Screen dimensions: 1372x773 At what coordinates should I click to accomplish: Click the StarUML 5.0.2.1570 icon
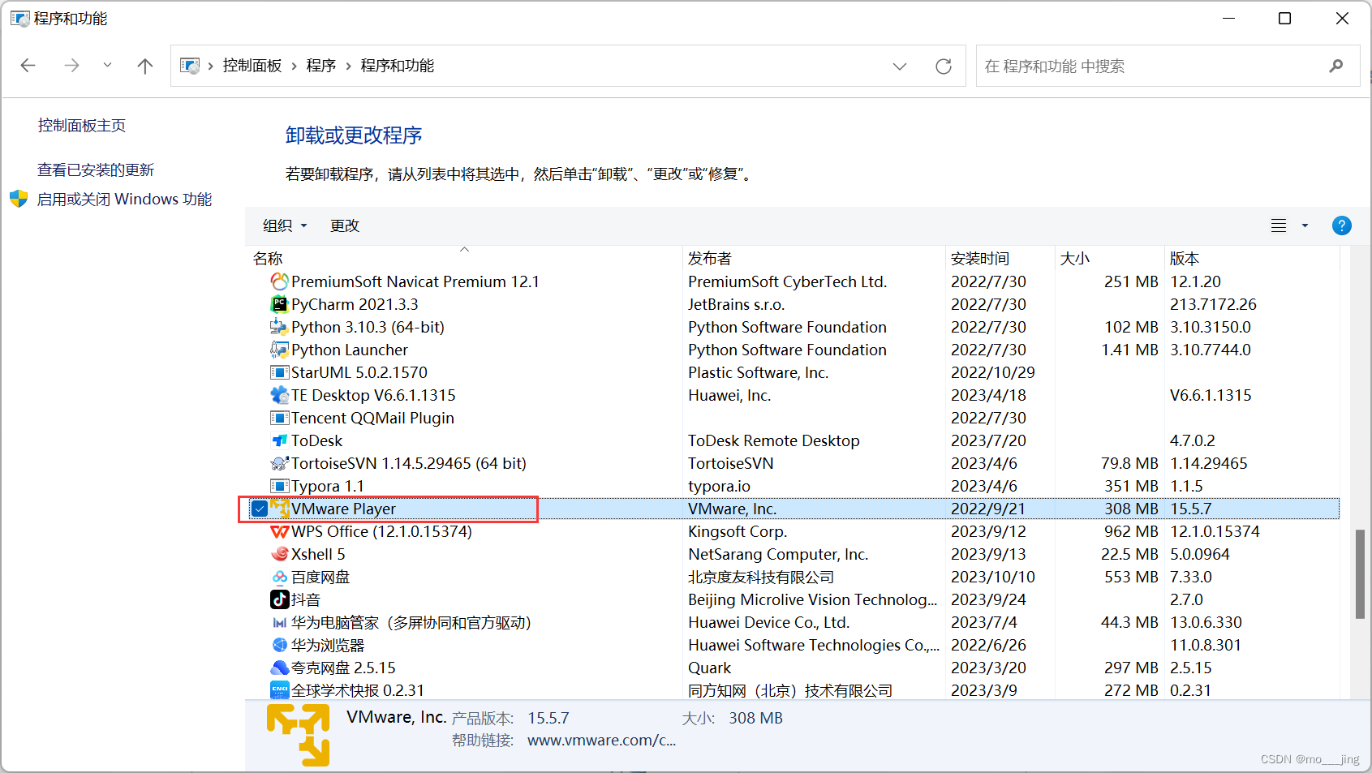[x=279, y=372]
